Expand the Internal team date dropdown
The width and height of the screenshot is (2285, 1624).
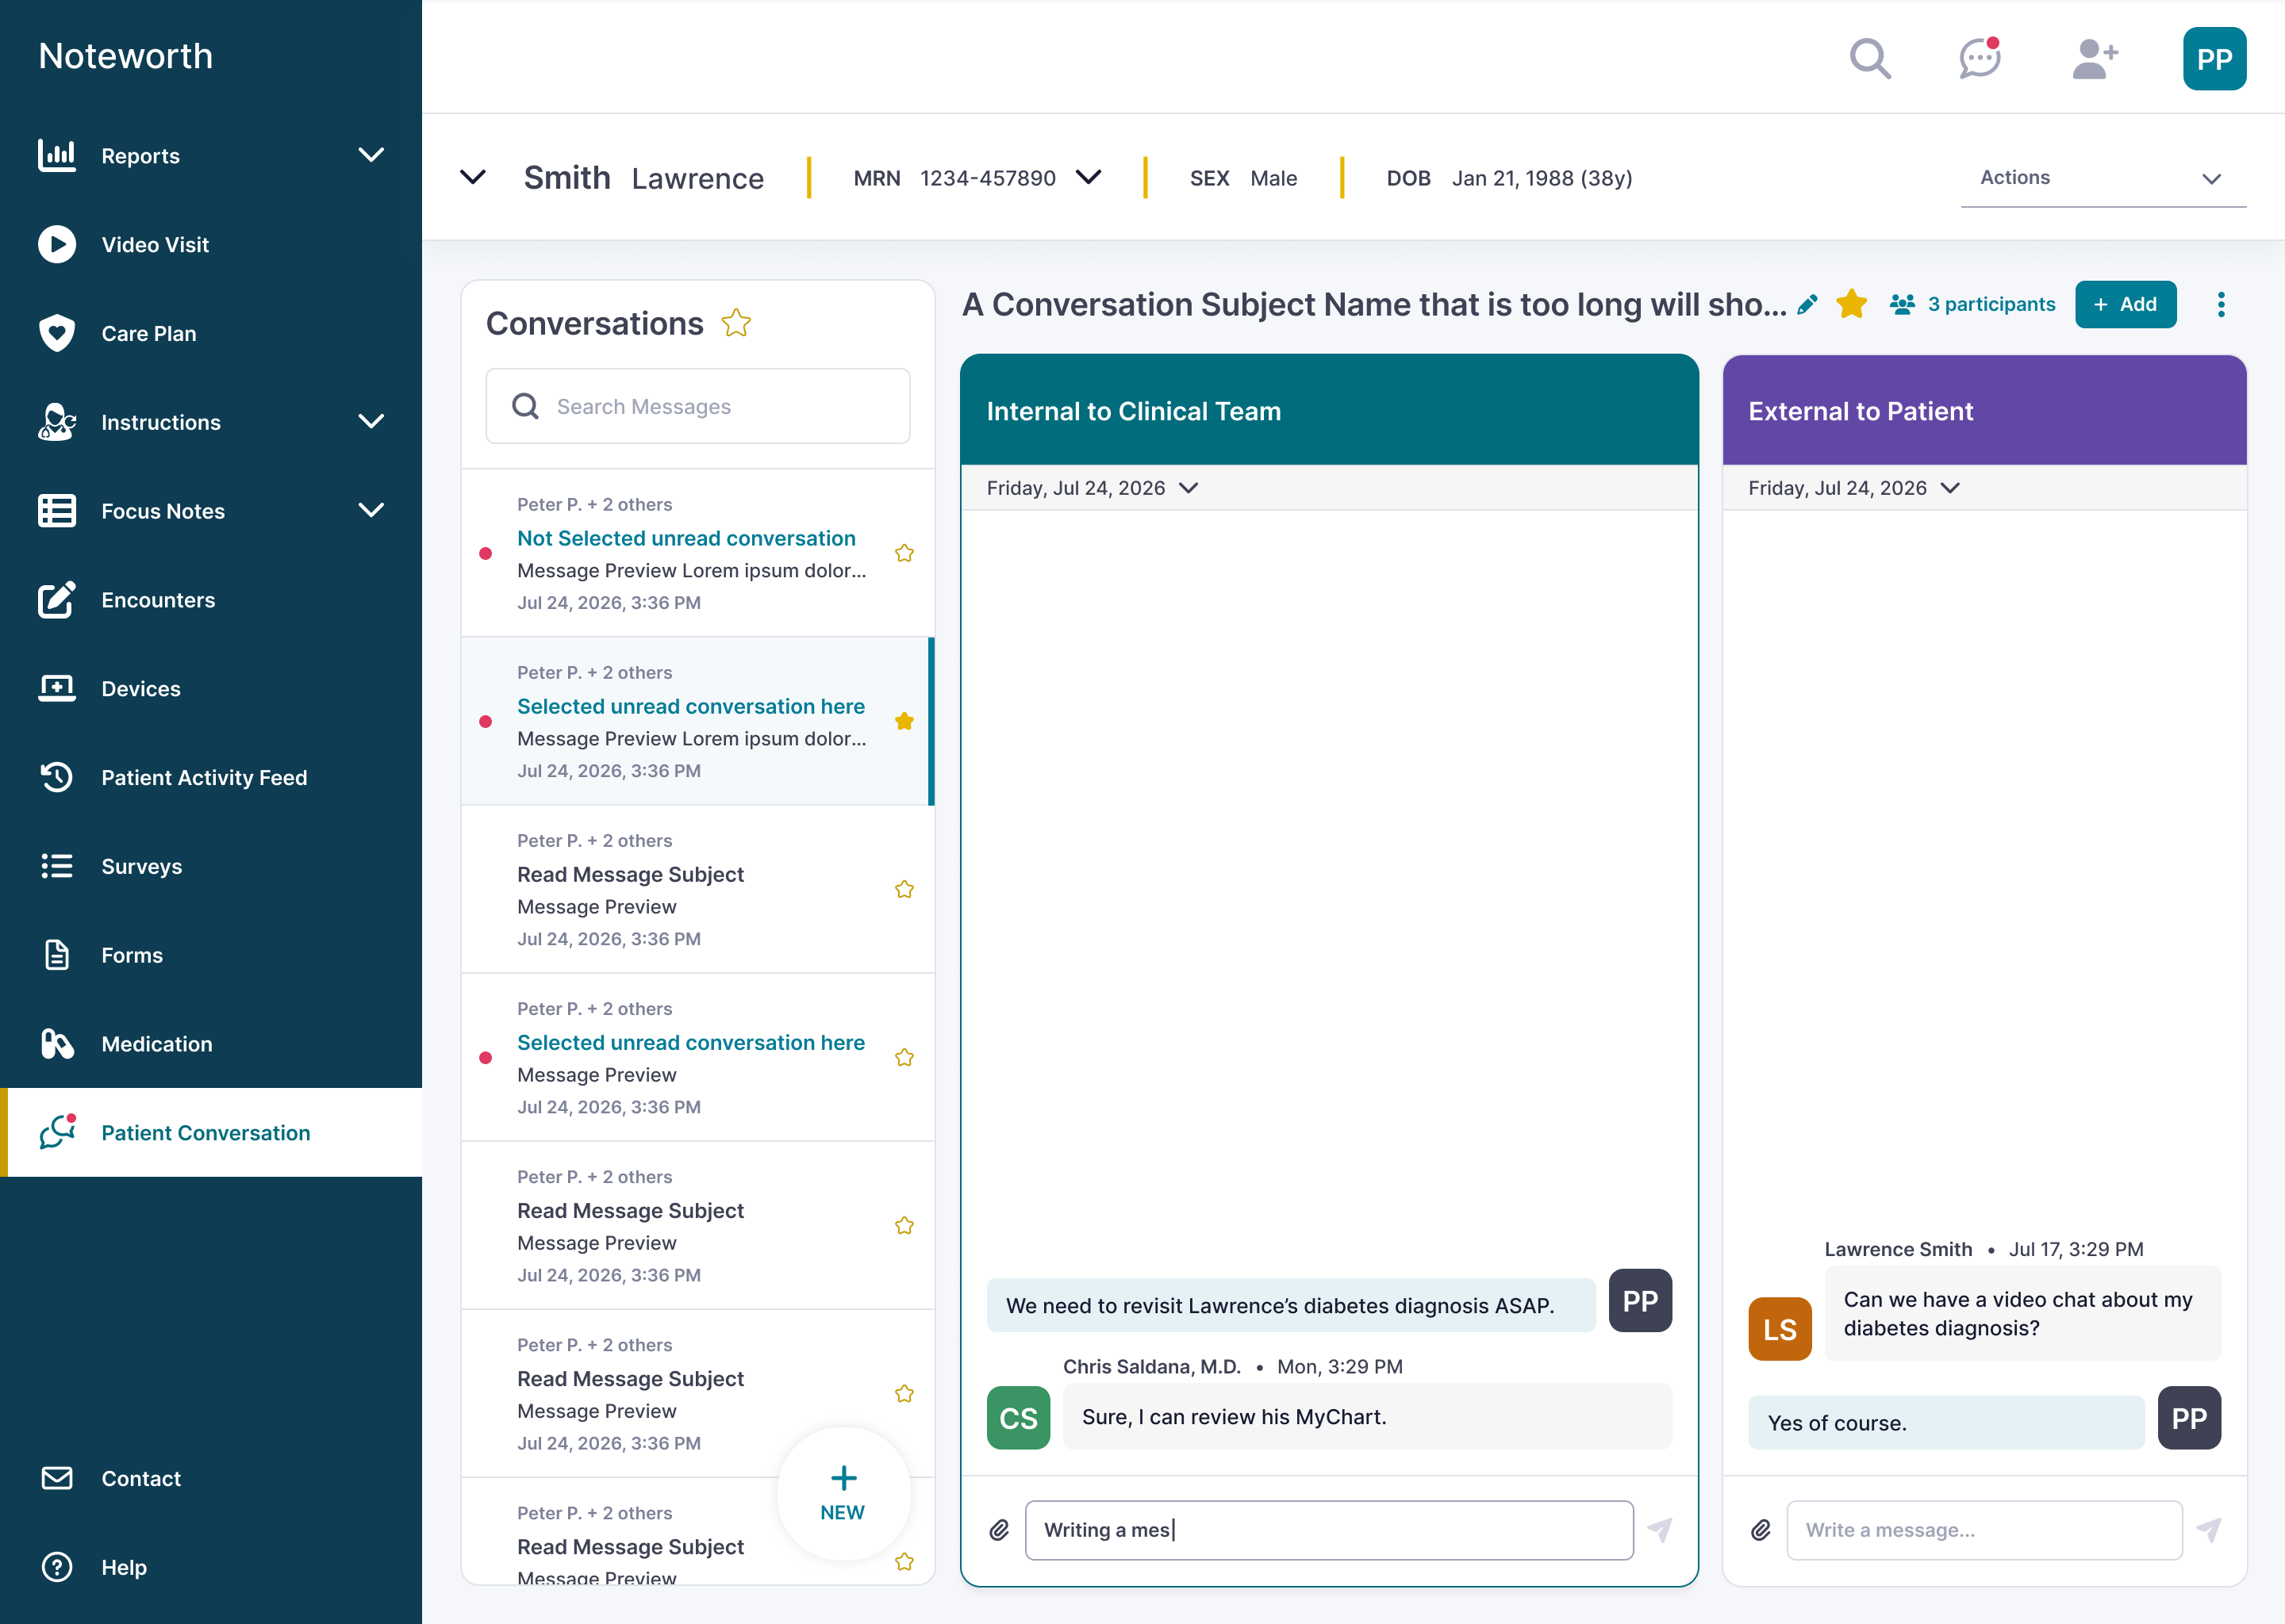(x=1189, y=488)
